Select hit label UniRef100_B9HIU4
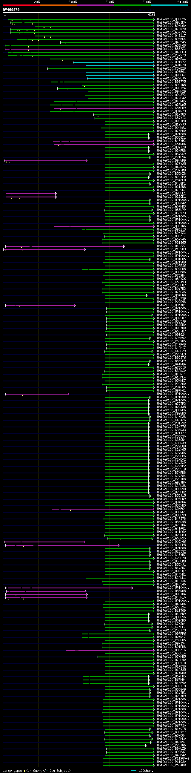 171,594
